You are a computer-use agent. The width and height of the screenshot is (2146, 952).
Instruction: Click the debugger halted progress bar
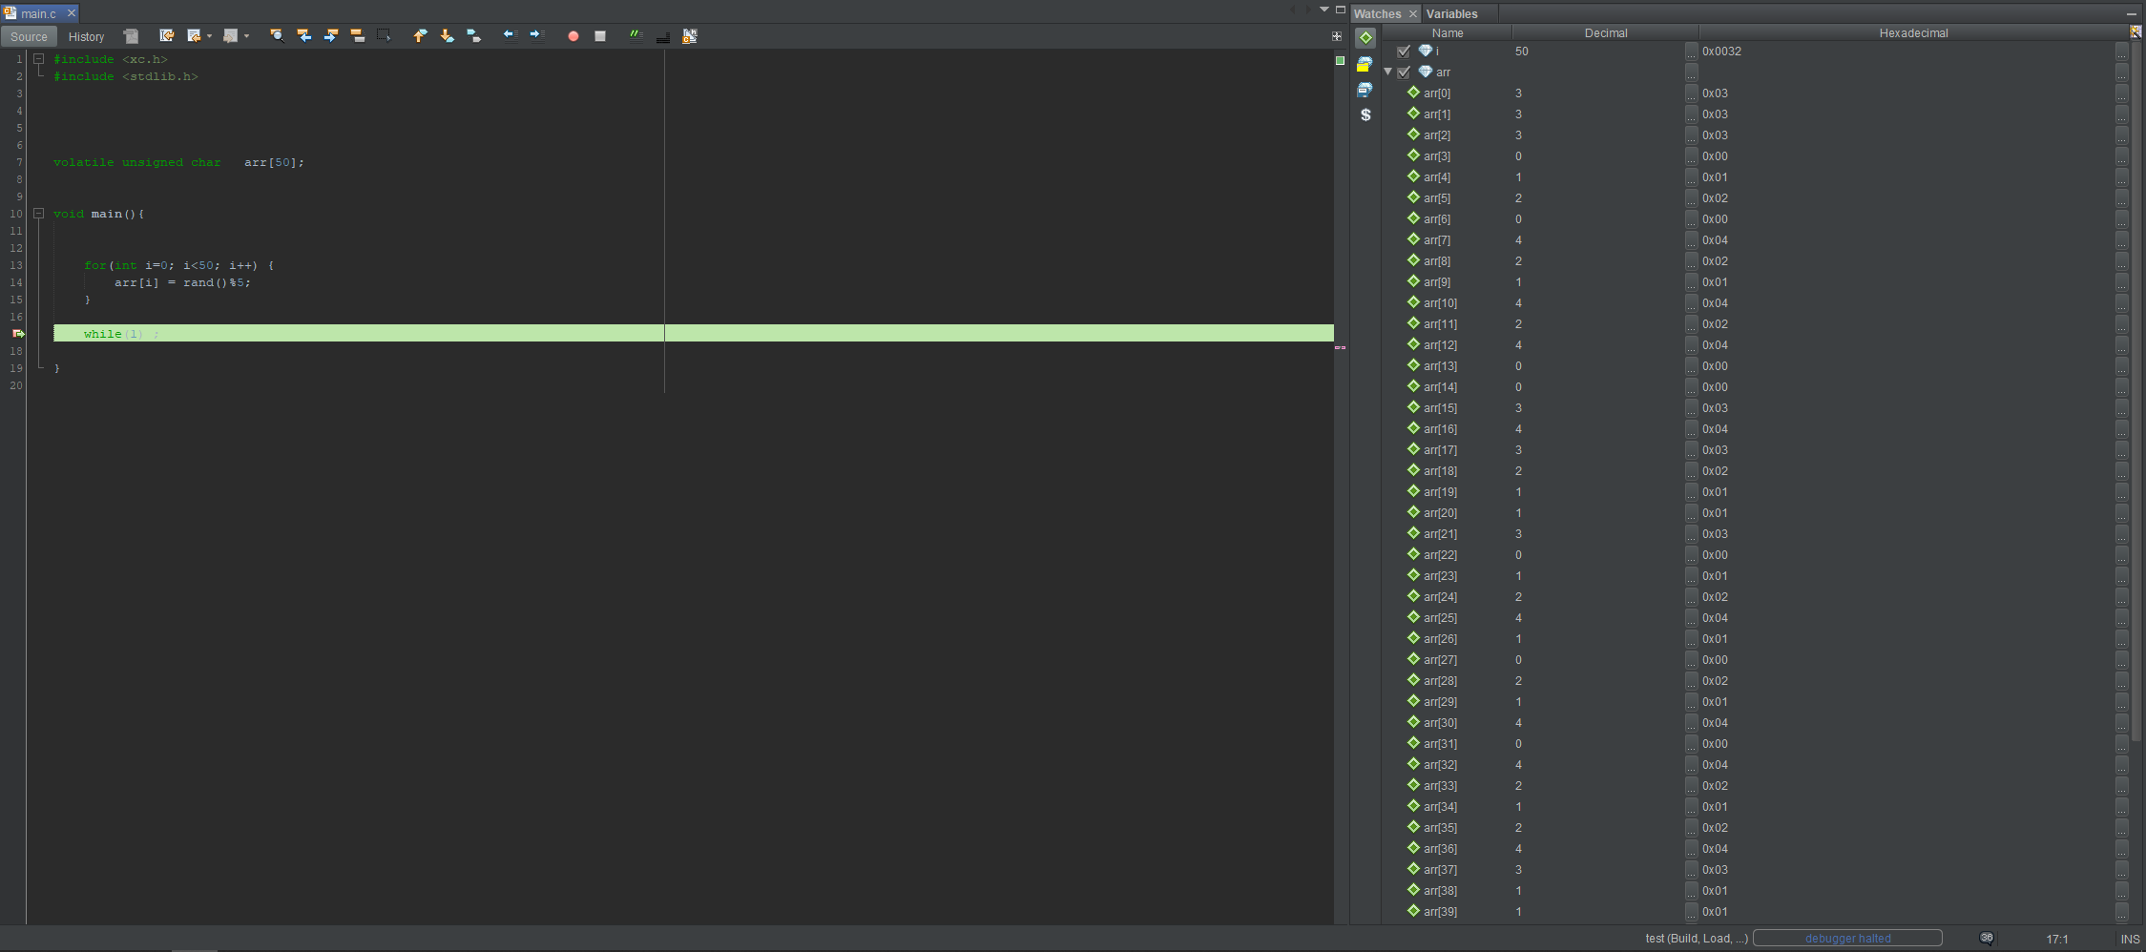tap(1846, 939)
